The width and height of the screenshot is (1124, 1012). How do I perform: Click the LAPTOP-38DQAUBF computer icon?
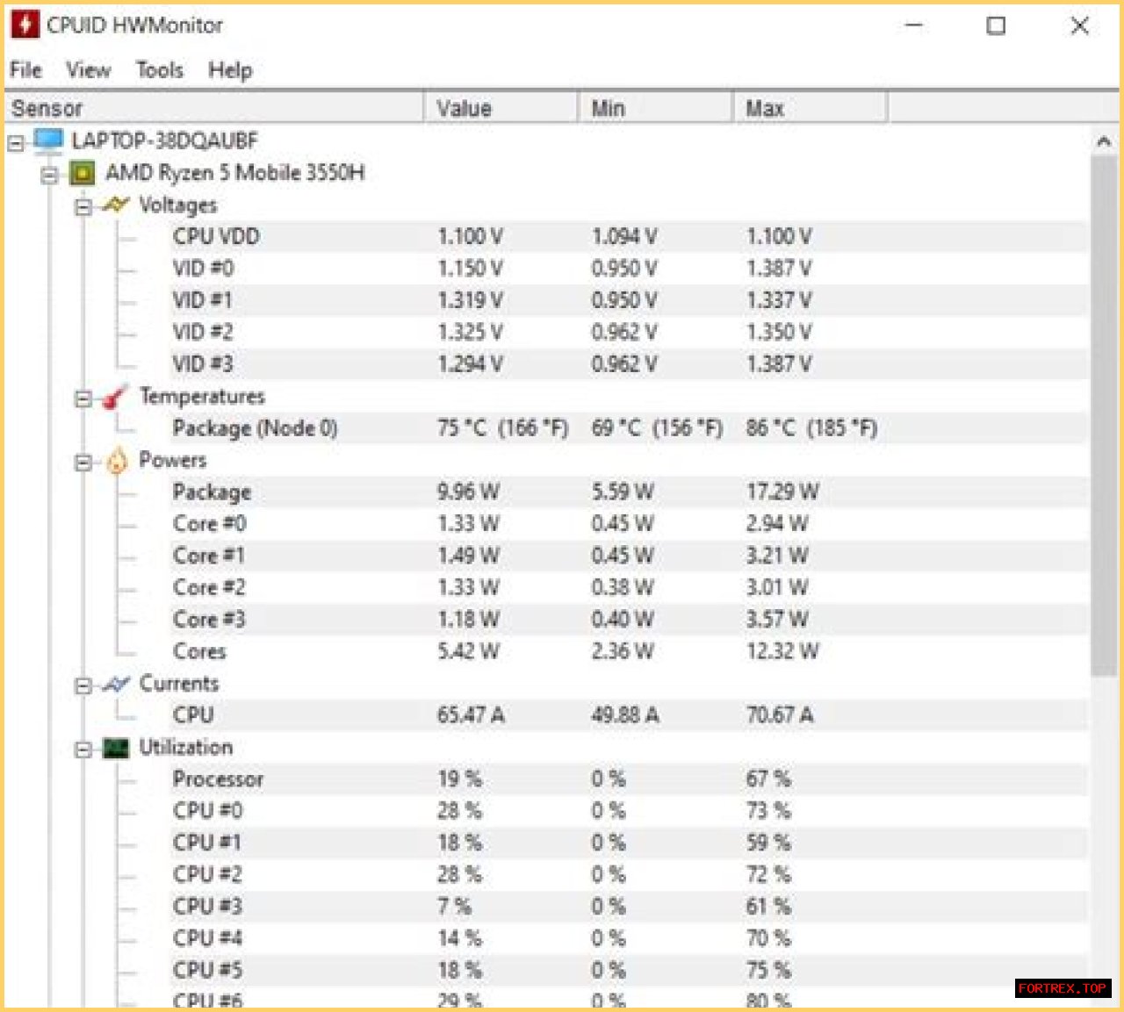click(48, 140)
